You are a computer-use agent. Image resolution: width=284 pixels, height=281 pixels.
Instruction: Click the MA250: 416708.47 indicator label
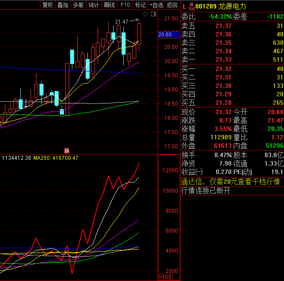pyautogui.click(x=56, y=158)
